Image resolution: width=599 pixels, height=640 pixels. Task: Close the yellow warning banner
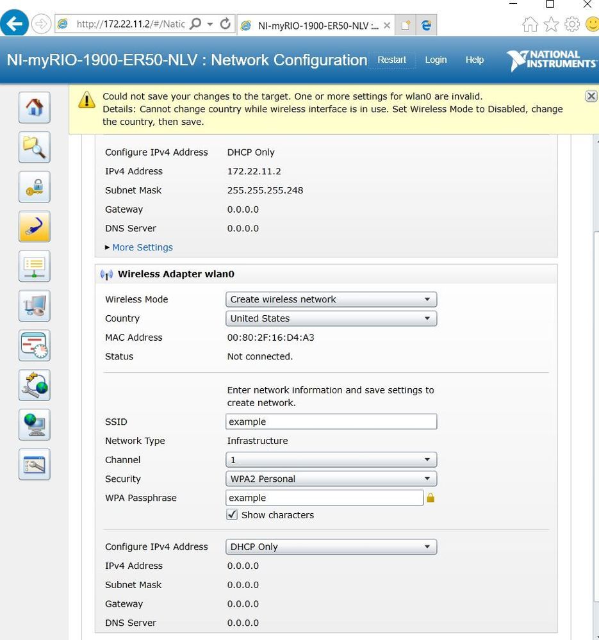[591, 96]
